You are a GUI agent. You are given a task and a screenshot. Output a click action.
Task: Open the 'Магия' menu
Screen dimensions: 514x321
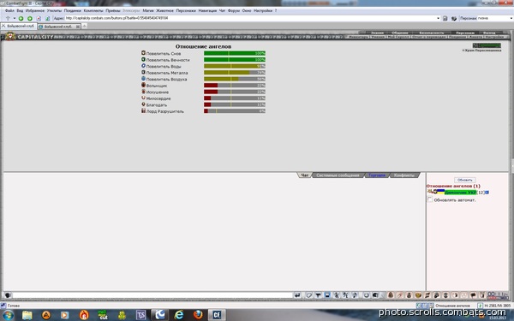[148, 10]
